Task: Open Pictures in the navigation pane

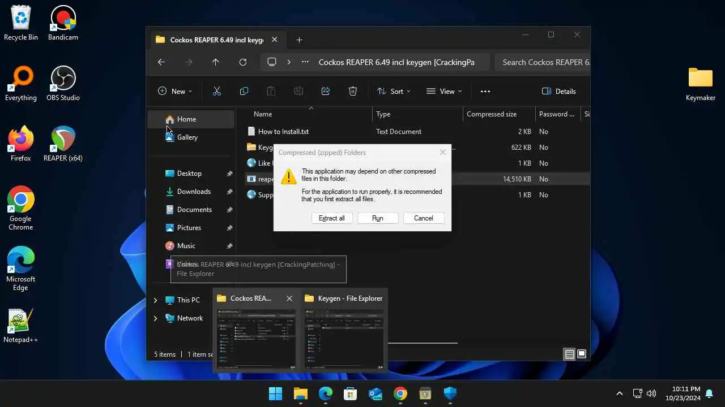Action: (x=190, y=228)
